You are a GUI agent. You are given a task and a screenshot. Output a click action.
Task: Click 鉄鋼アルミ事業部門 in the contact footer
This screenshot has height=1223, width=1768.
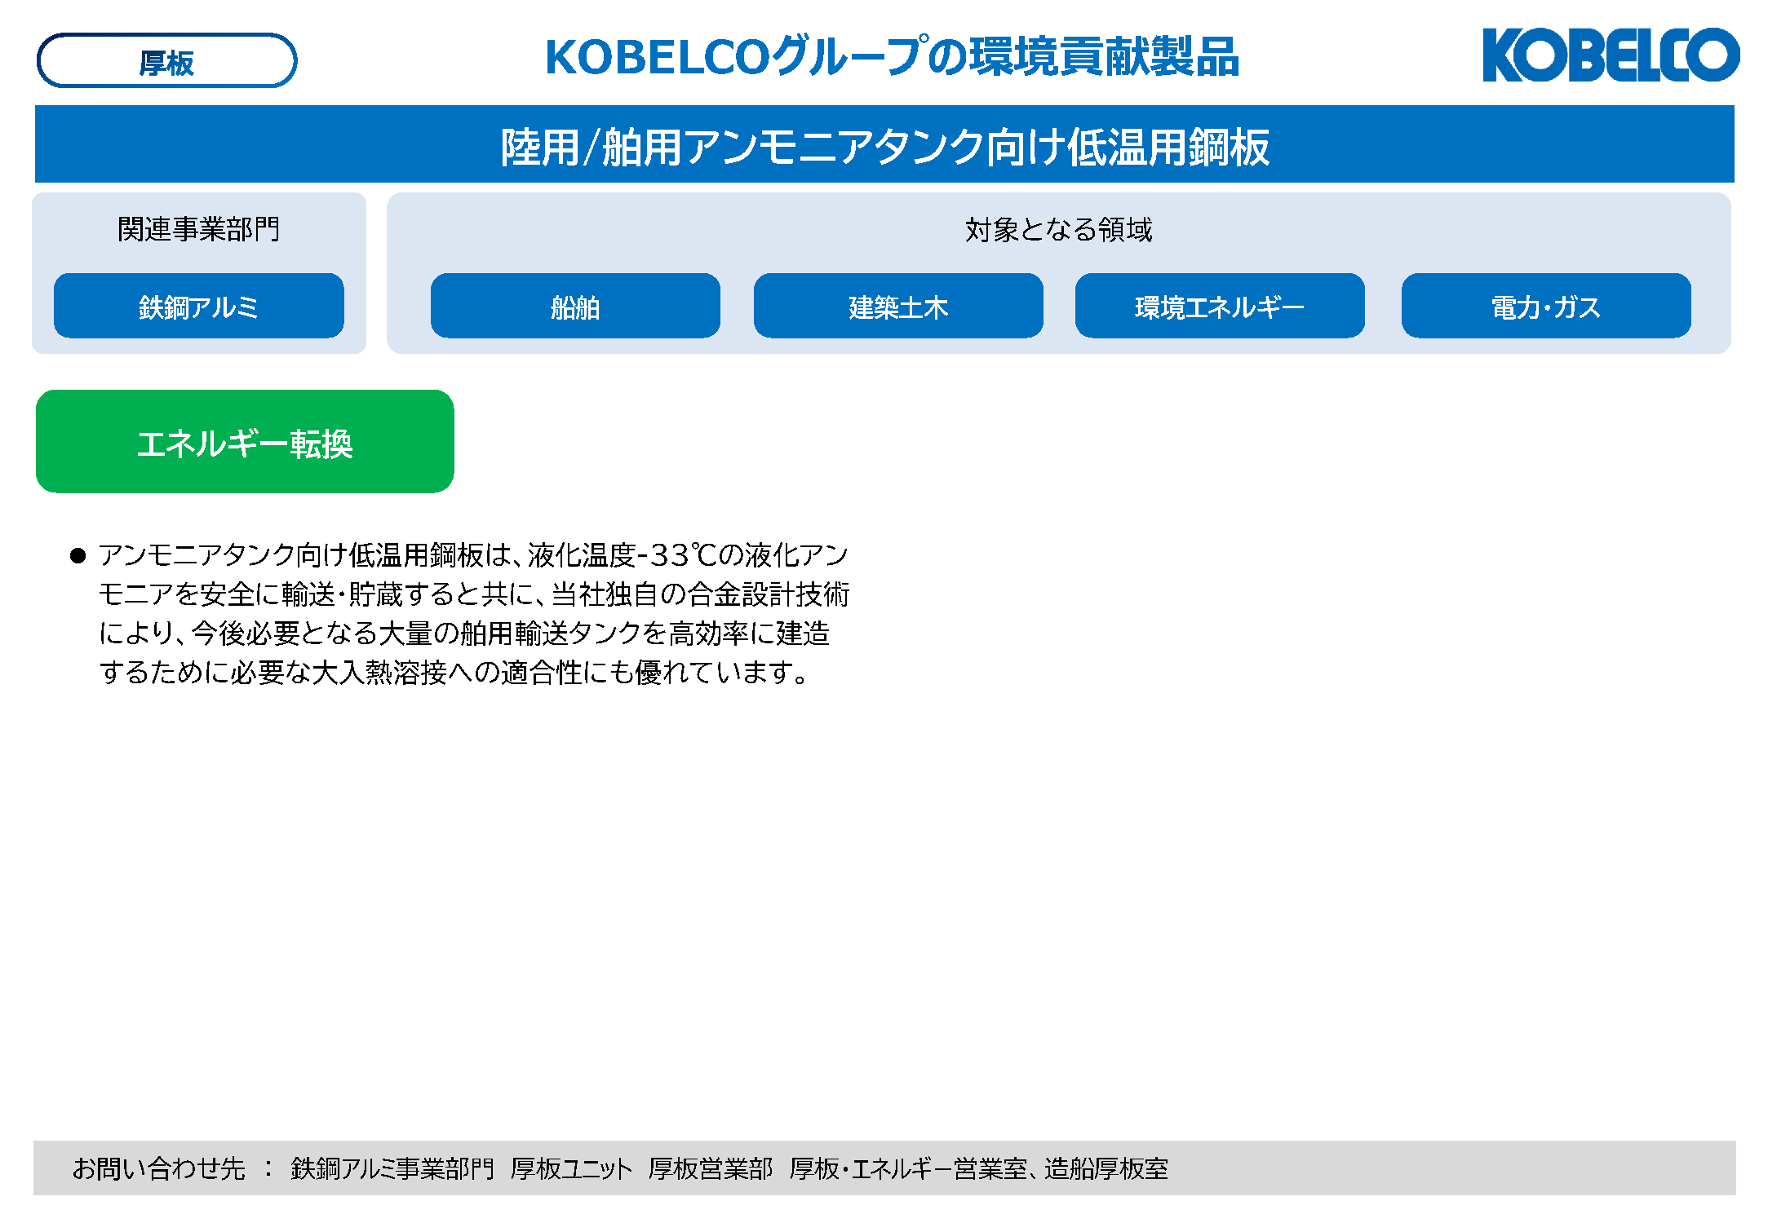tap(392, 1168)
